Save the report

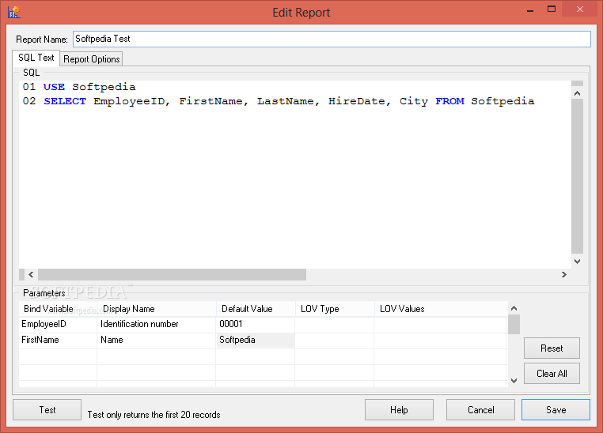pos(556,410)
